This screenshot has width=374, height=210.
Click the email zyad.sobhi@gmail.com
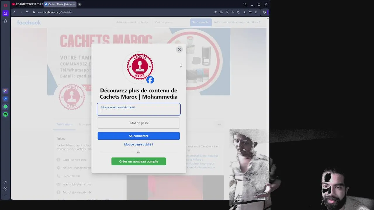tap(77, 184)
